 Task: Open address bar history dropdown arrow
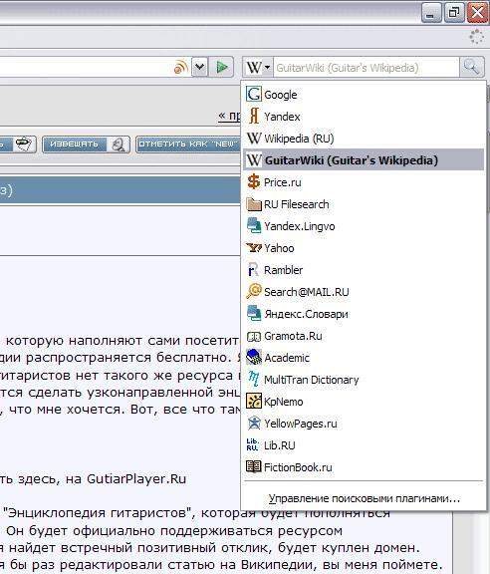(x=200, y=67)
